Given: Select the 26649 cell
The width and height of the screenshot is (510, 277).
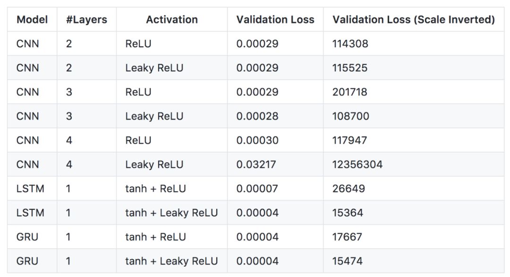Looking at the screenshot, I should [x=348, y=189].
